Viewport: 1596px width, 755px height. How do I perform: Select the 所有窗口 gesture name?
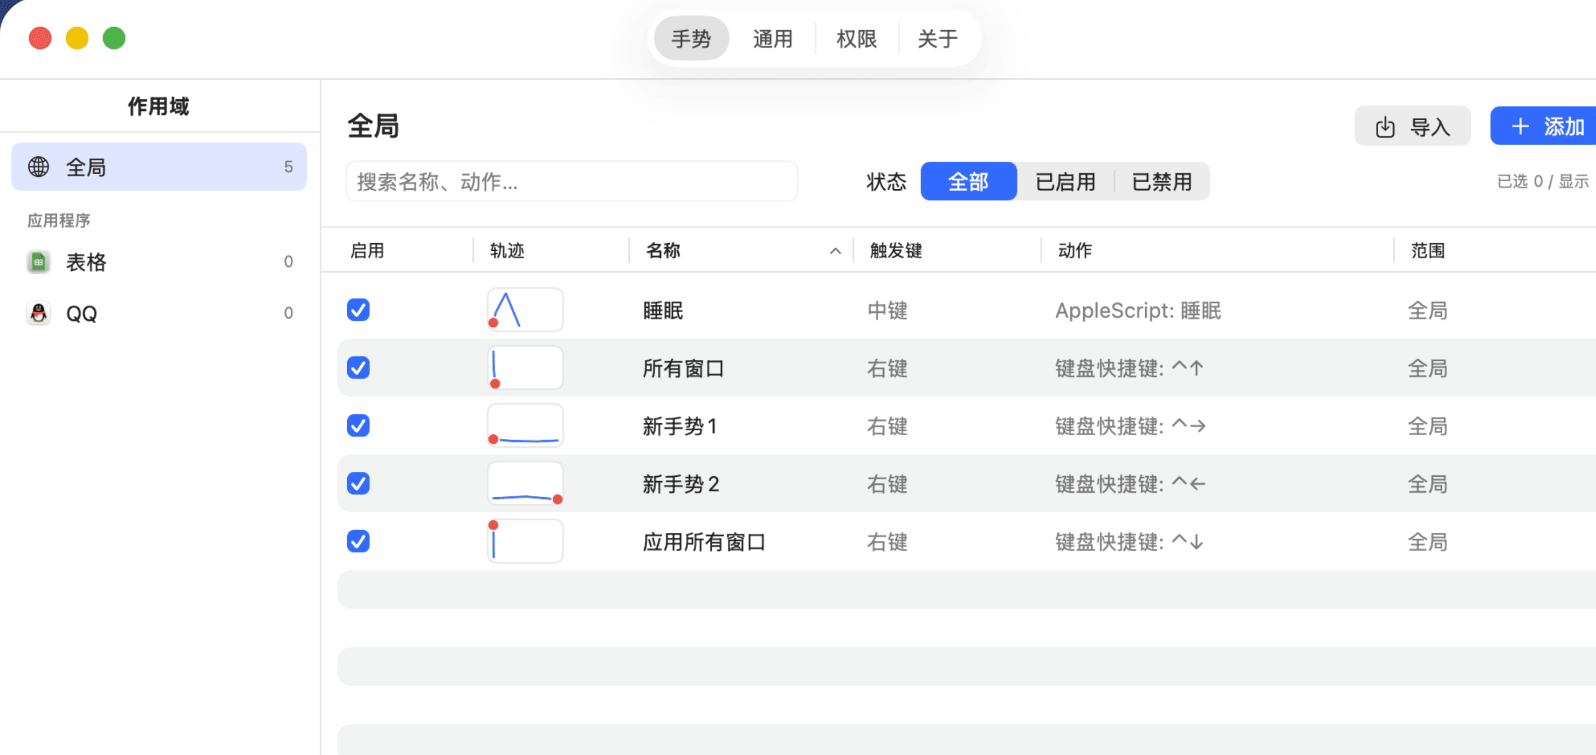click(683, 368)
